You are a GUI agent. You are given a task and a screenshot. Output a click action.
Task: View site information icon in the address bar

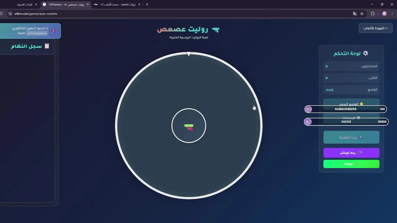10,14
